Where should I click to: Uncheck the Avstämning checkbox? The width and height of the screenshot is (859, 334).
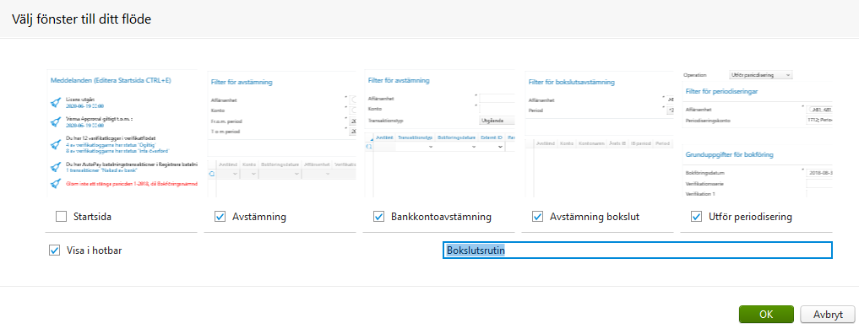click(x=220, y=217)
